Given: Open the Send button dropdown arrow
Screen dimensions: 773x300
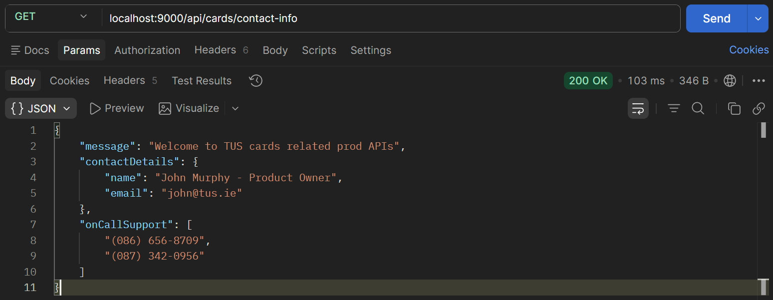Looking at the screenshot, I should (758, 18).
